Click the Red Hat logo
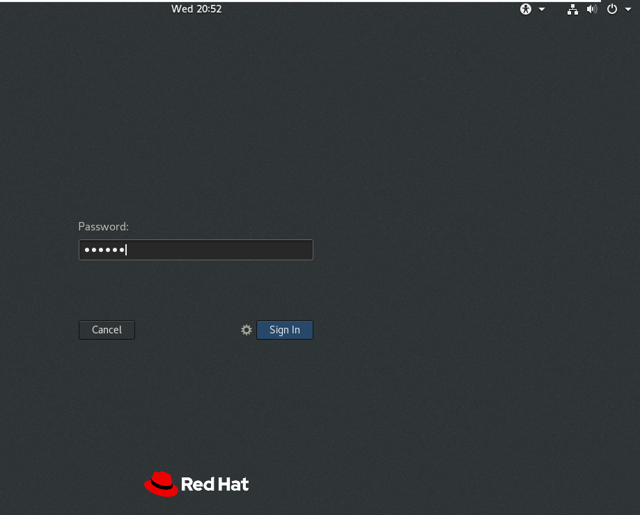Screen dimensions: 640x515 coord(196,483)
